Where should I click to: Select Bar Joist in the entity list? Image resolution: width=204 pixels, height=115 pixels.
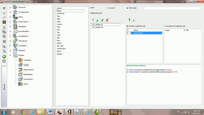[60, 46]
